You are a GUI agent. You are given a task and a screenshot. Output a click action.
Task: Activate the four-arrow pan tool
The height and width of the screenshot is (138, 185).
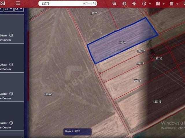pyautogui.click(x=134, y=4)
